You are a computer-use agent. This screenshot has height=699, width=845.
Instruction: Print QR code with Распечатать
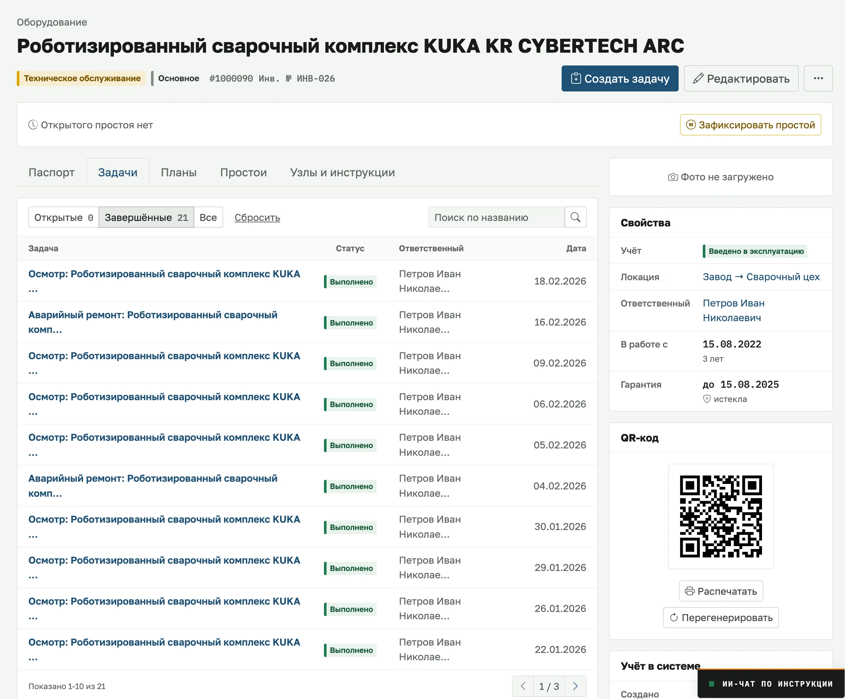click(721, 591)
